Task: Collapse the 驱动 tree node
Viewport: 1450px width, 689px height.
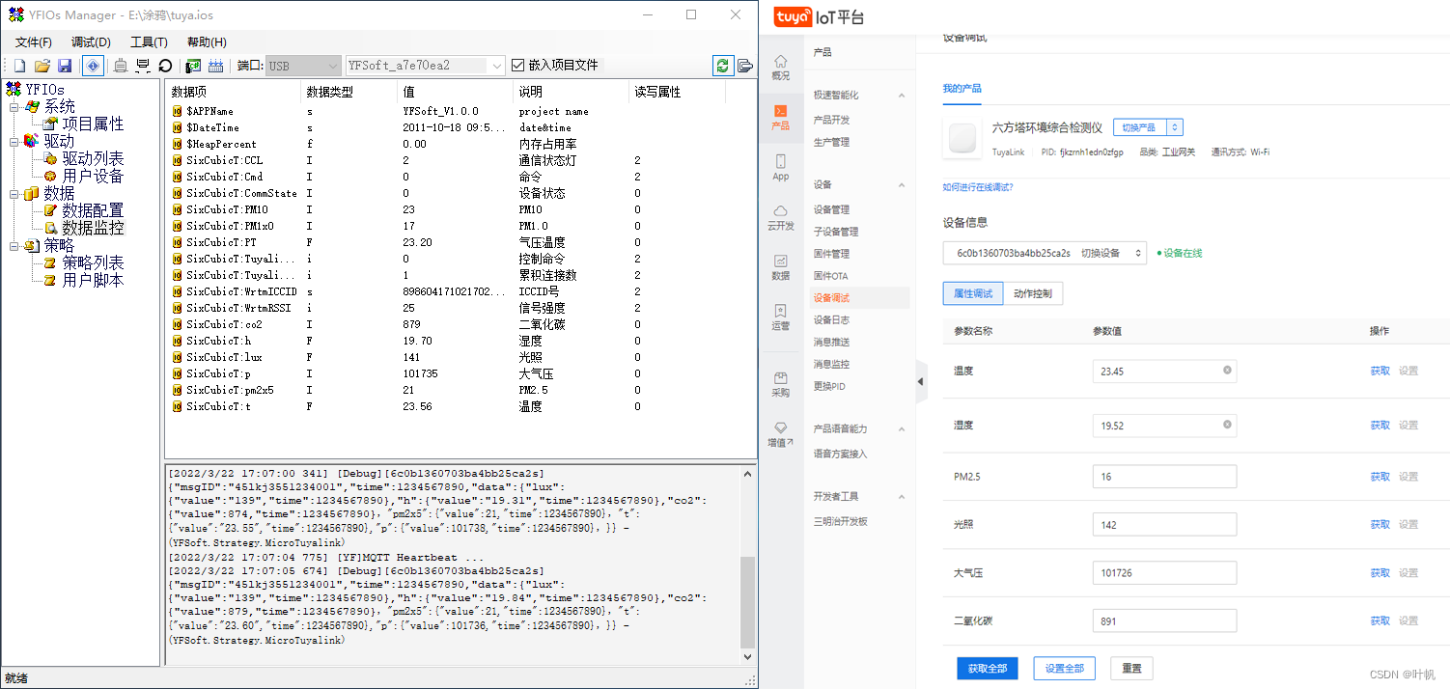Action: (x=14, y=141)
